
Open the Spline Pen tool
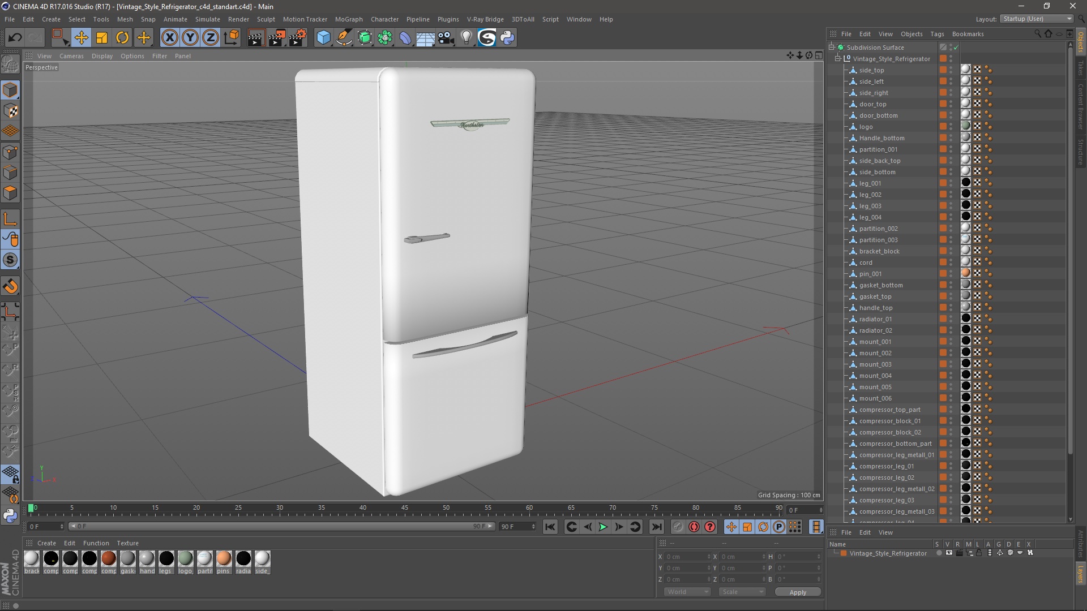point(344,38)
